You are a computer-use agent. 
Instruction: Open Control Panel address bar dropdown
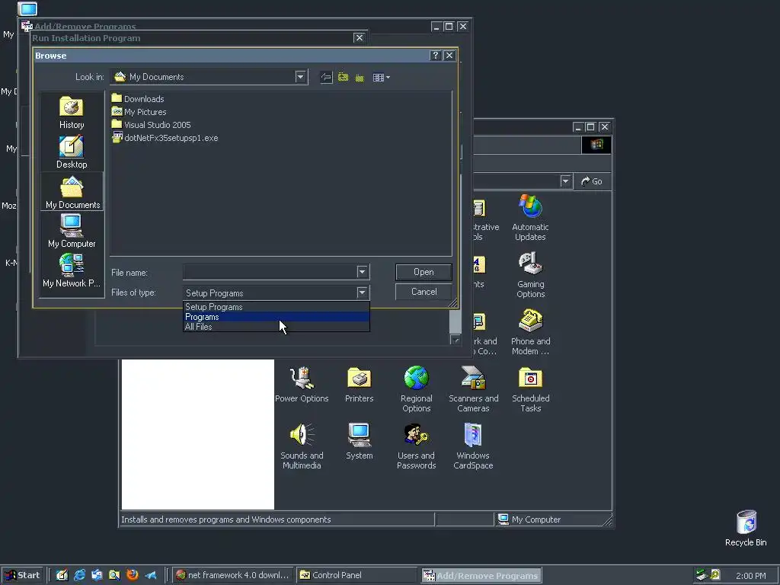565,181
